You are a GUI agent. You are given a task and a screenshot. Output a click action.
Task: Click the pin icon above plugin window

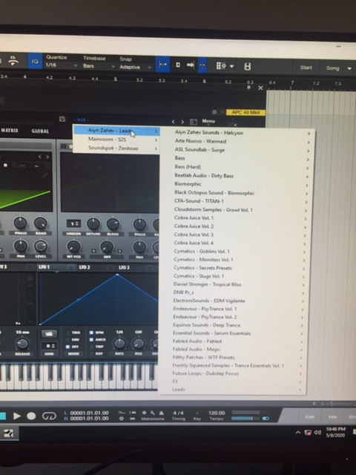coord(249,88)
